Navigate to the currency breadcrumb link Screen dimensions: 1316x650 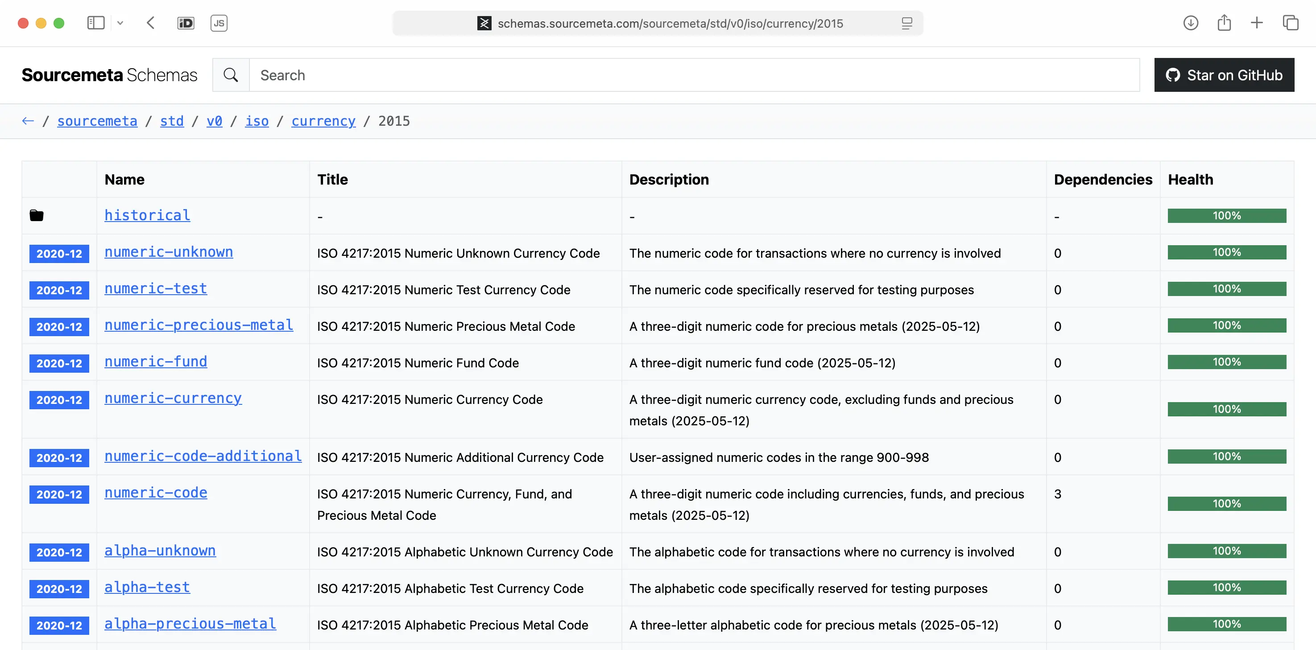(x=323, y=121)
